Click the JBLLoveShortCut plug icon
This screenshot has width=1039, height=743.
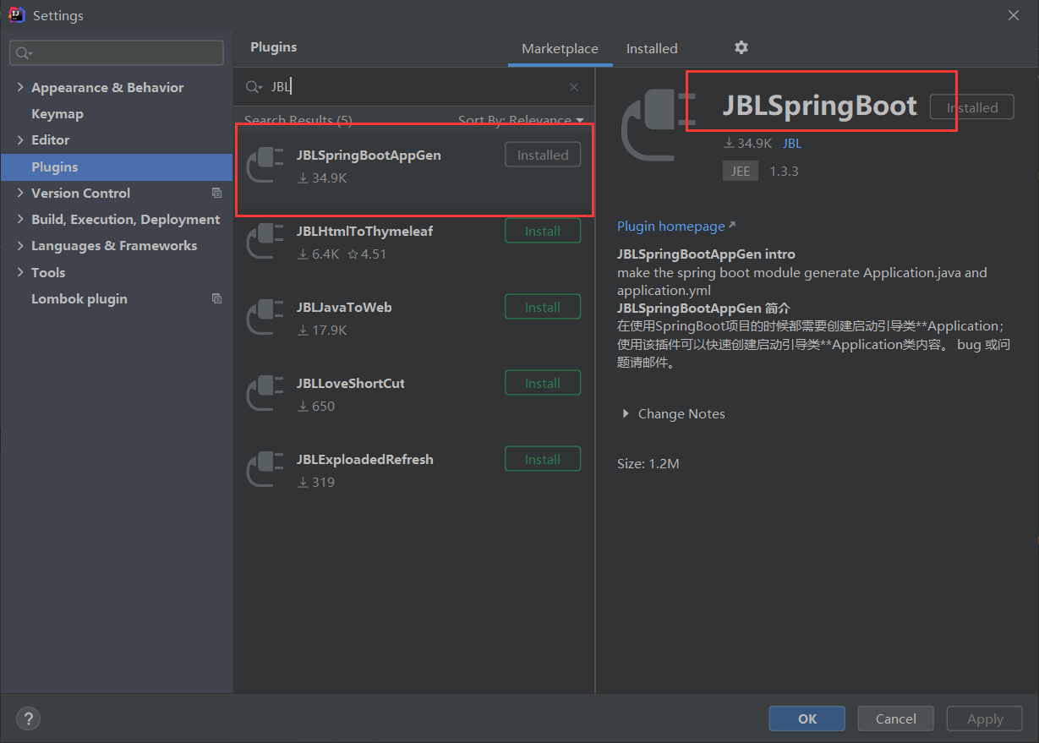[x=265, y=393]
